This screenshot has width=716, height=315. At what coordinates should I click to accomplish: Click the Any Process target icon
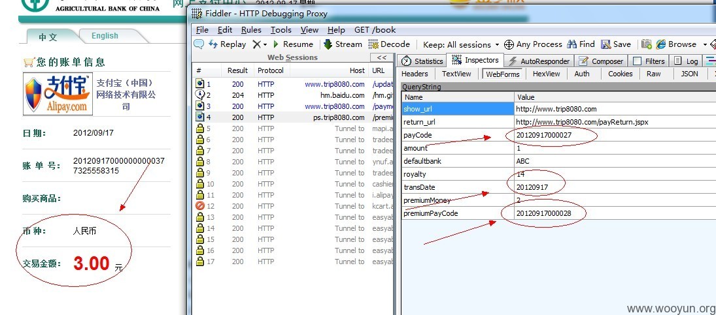pos(509,44)
